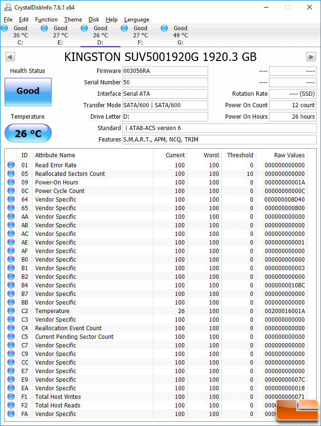Click the Raw Values column header
The height and width of the screenshot is (426, 321).
(282, 155)
